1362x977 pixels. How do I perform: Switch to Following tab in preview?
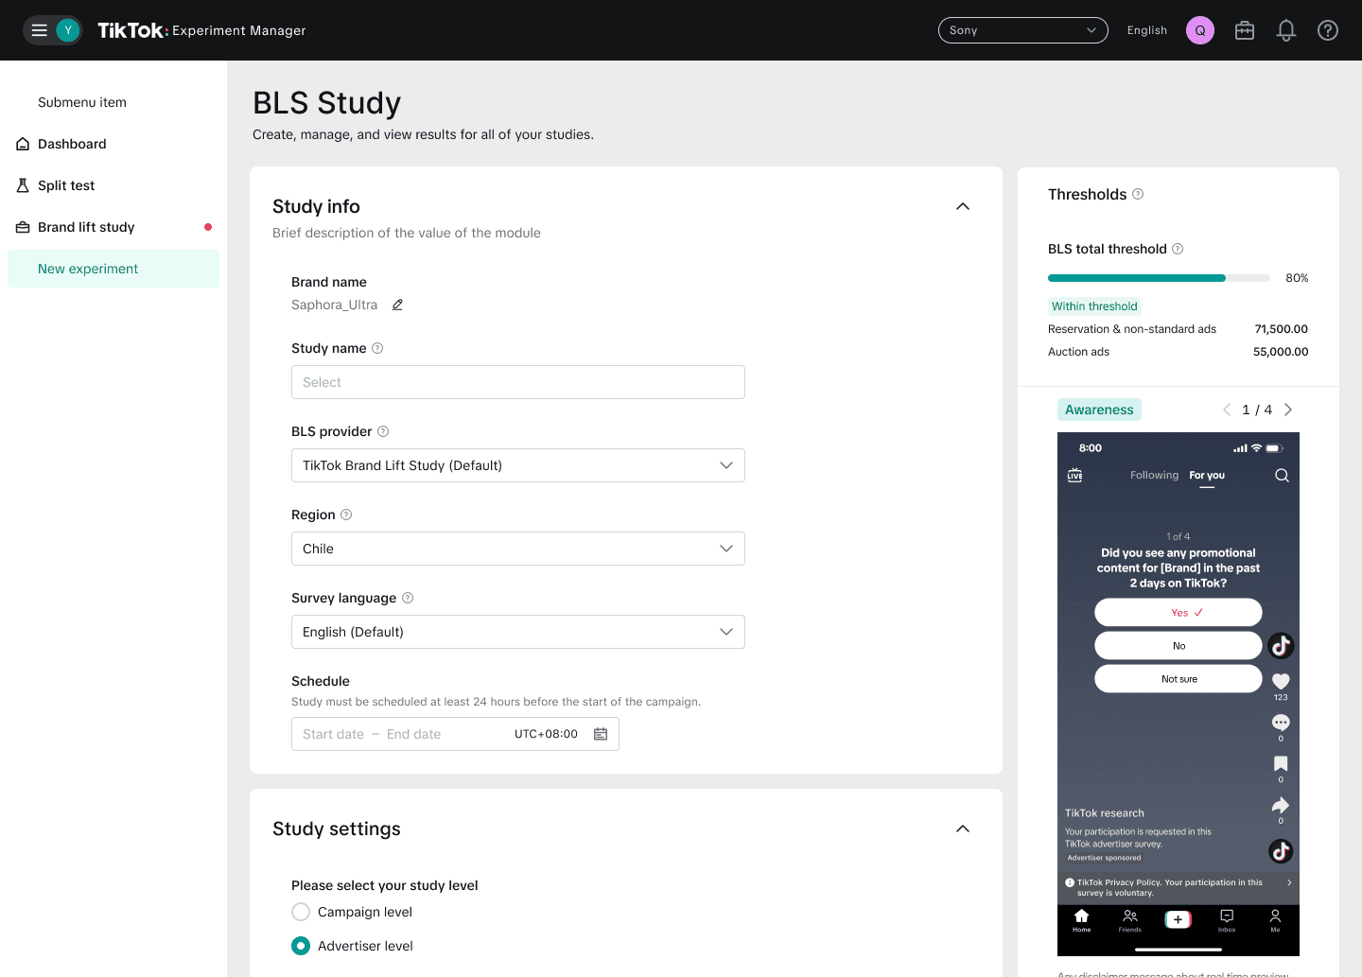1154,475
